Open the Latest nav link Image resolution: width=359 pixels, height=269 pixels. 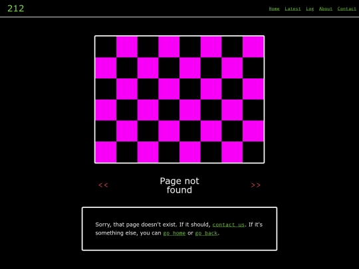click(x=293, y=9)
